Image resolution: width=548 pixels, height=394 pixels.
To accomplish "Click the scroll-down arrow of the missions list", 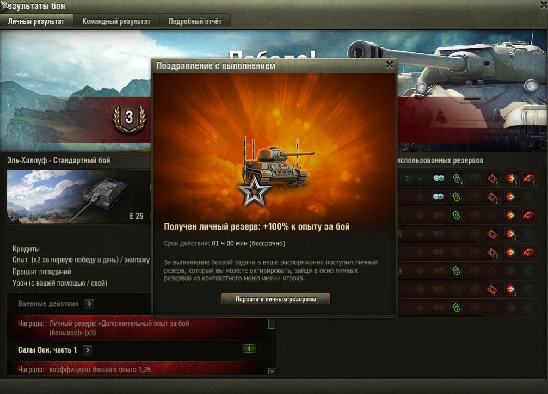I will pos(272,371).
